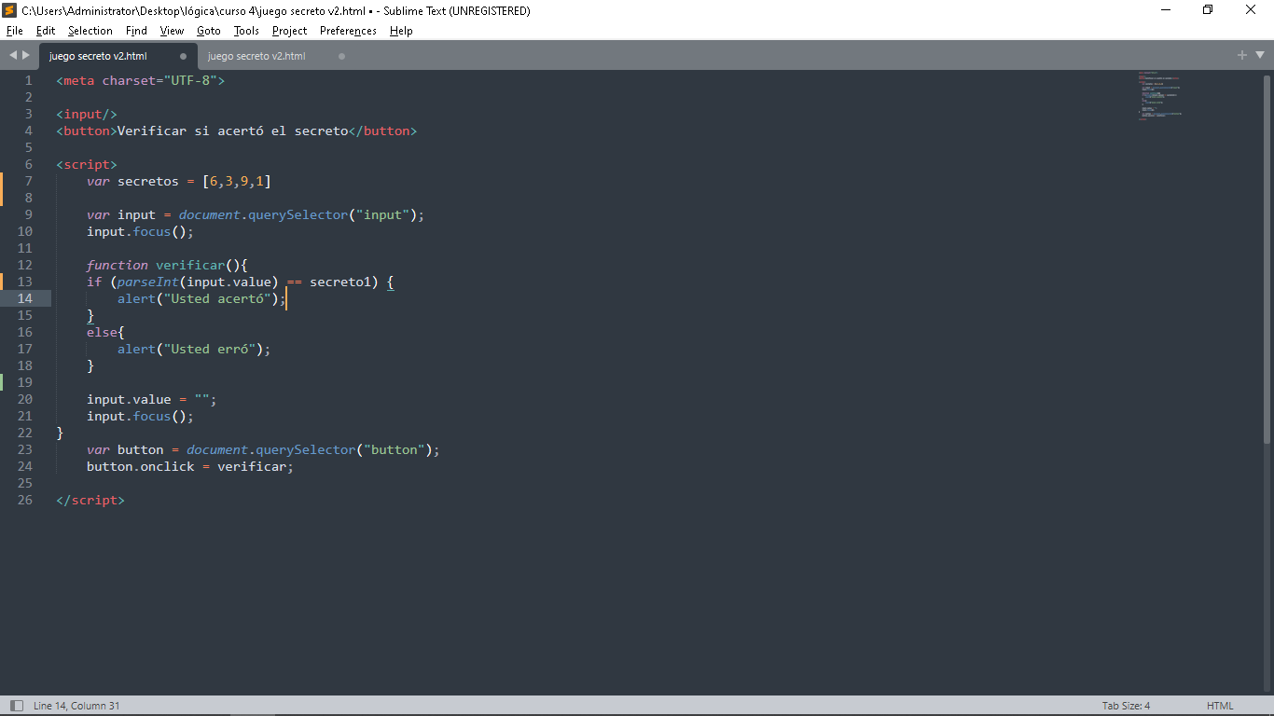Click parseInt in the if statement
The height and width of the screenshot is (716, 1274).
(148, 282)
